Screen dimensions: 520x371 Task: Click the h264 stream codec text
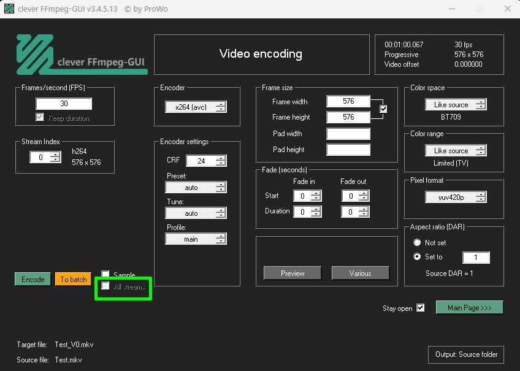point(79,151)
